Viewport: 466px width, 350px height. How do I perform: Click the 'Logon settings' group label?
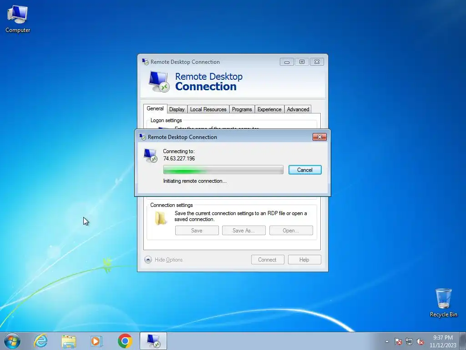pos(166,120)
